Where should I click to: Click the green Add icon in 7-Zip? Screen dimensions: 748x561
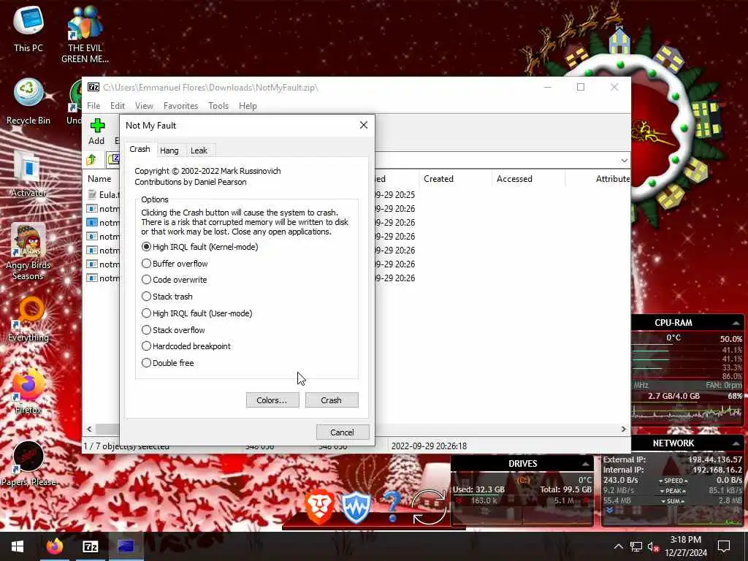(x=97, y=126)
